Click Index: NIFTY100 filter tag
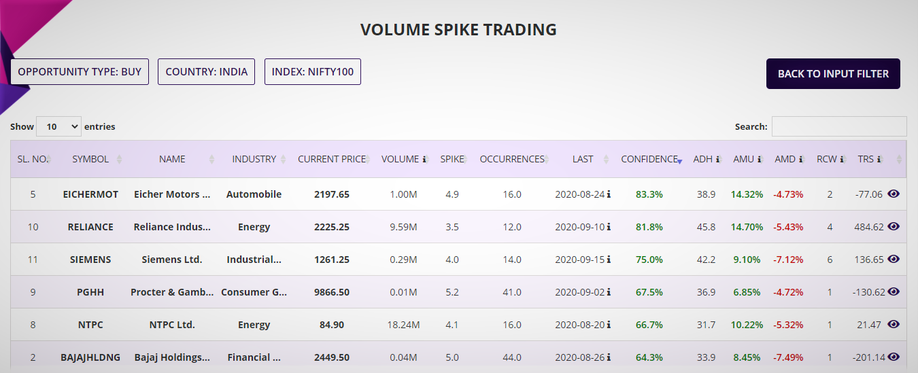Screen dimensions: 918x373 [313, 71]
